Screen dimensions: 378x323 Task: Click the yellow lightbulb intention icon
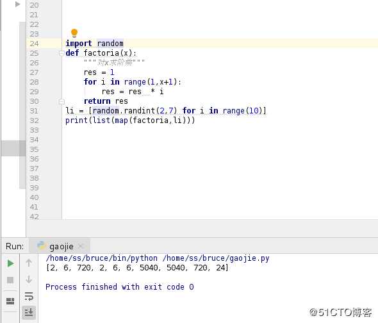[74, 33]
